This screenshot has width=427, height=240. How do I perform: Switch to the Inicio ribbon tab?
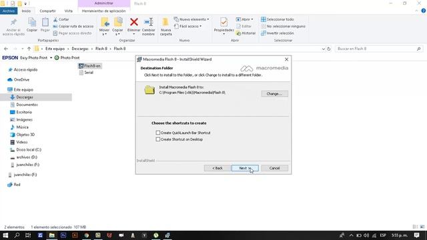pos(26,11)
